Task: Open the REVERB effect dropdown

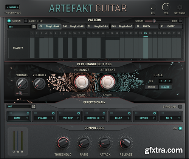Action: coord(145,118)
